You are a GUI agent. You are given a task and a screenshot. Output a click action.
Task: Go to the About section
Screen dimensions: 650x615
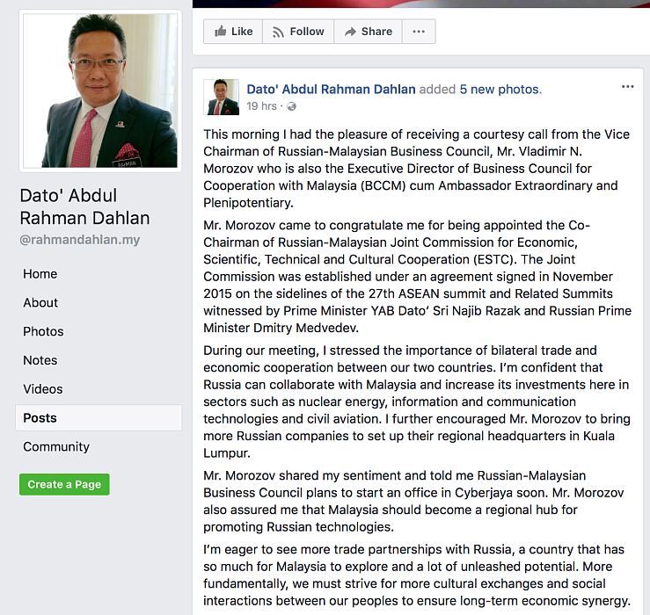click(40, 303)
